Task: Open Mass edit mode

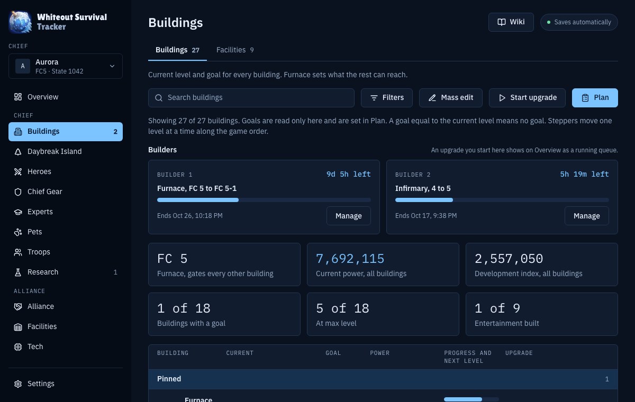Action: [451, 98]
